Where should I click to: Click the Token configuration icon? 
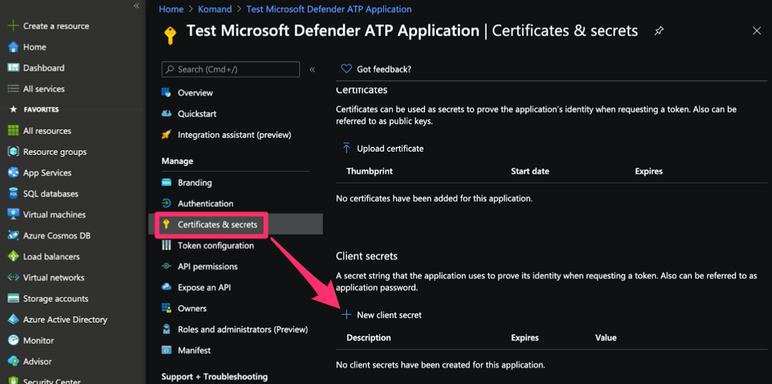pyautogui.click(x=166, y=245)
